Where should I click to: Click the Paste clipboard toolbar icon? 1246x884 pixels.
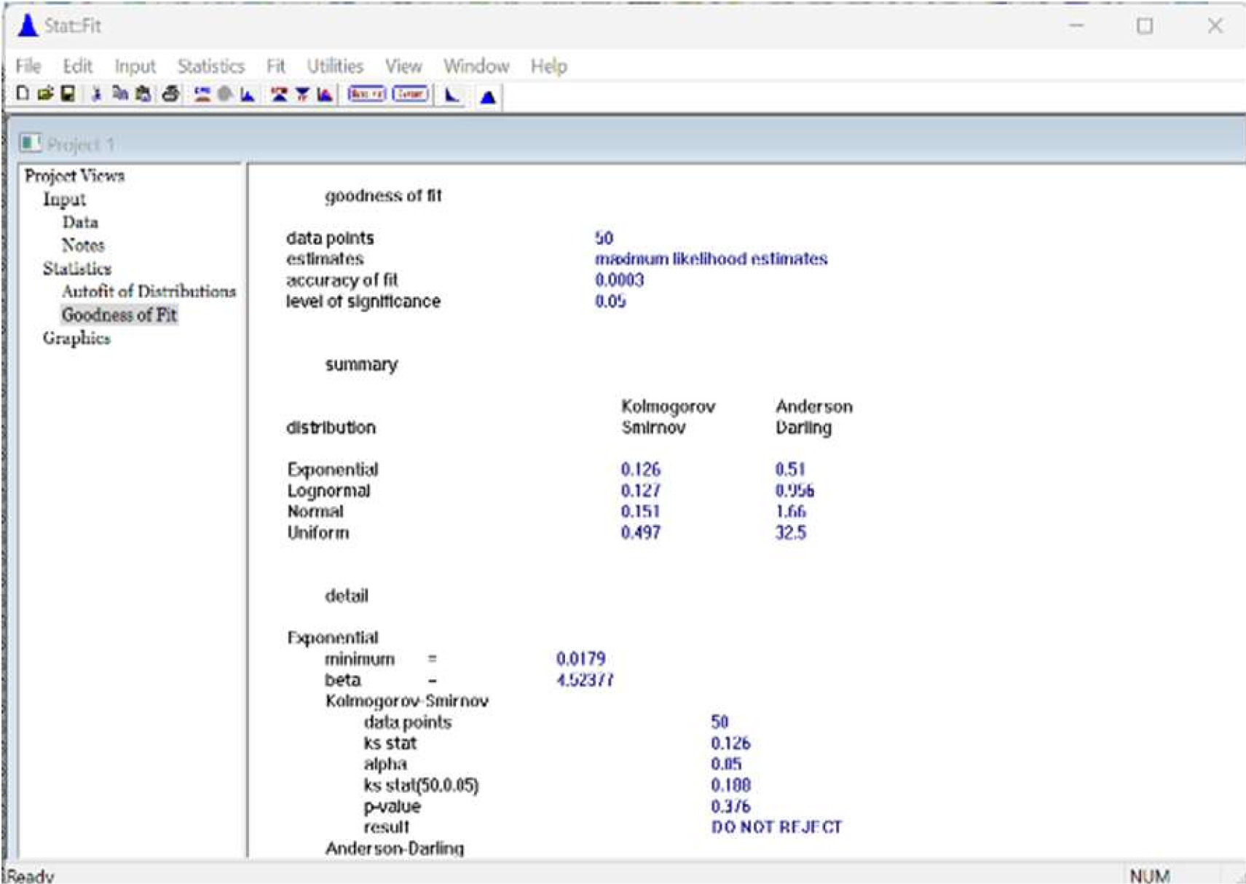click(143, 94)
